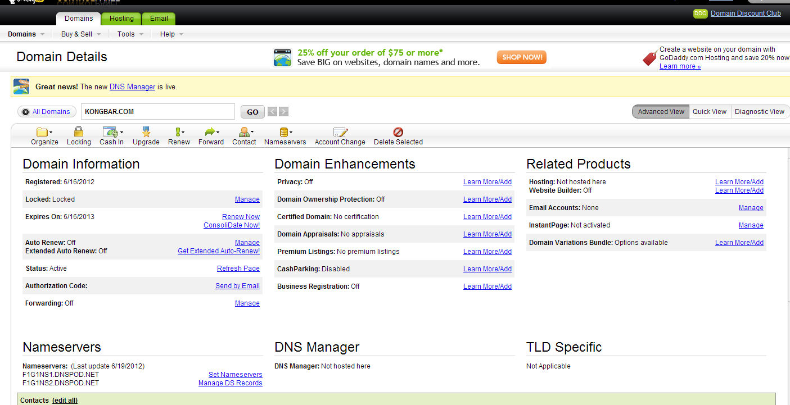This screenshot has width=790, height=405.
Task: Click the GO button
Action: (252, 112)
